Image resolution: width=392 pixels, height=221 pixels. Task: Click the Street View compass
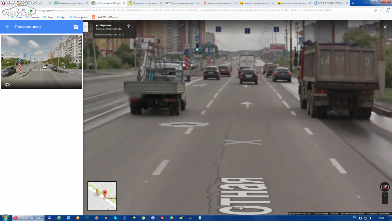click(x=385, y=187)
